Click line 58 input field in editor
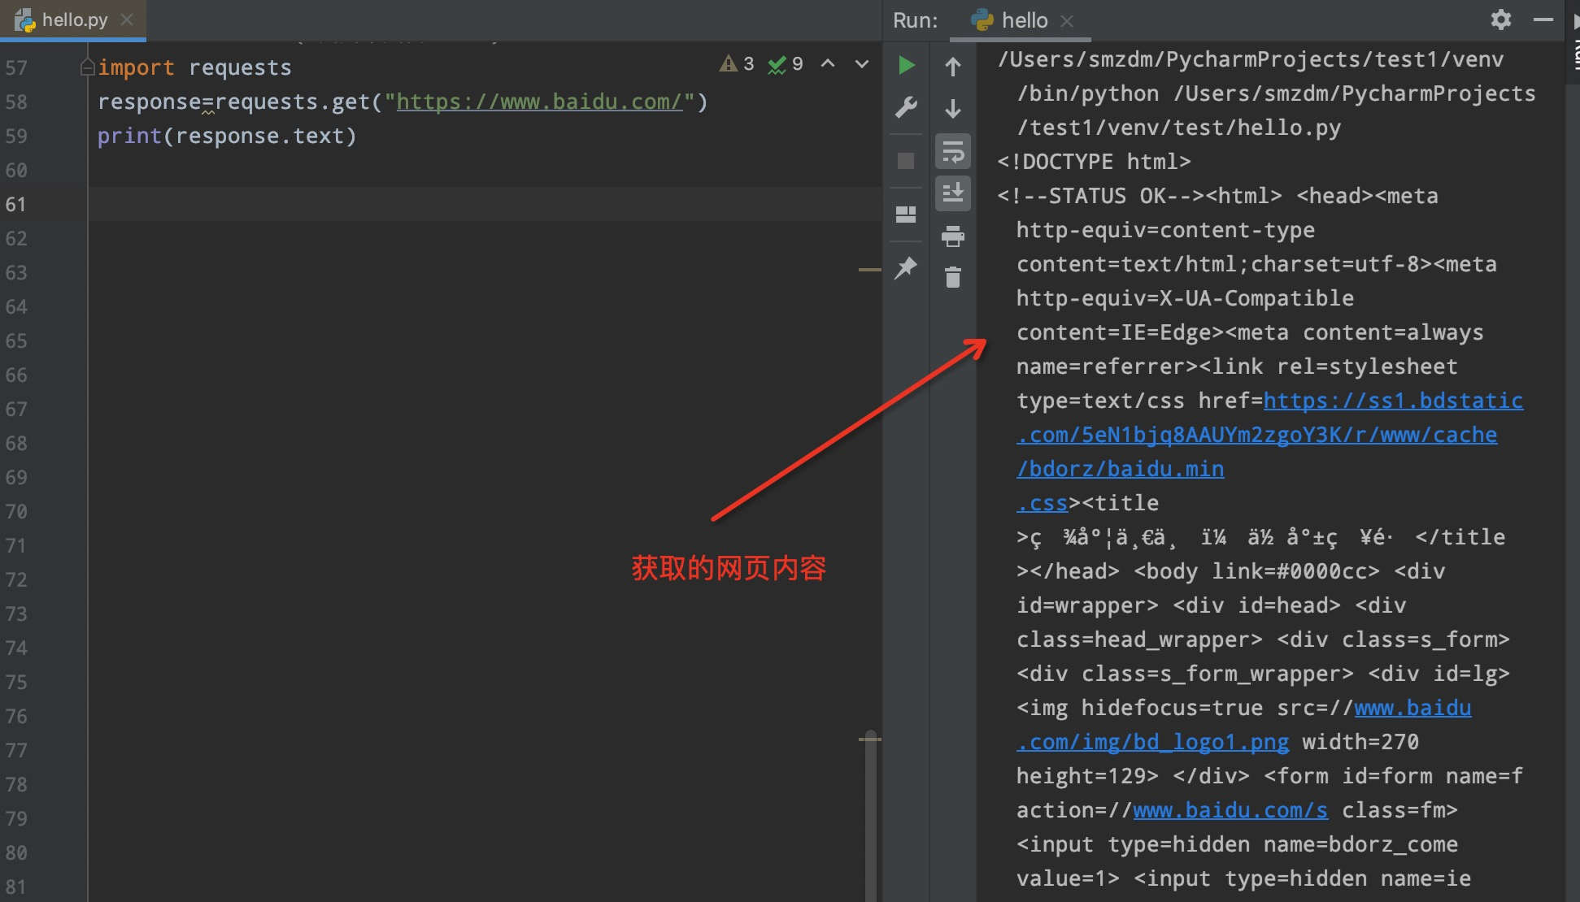Screen dimensions: 1580x902 402,101
